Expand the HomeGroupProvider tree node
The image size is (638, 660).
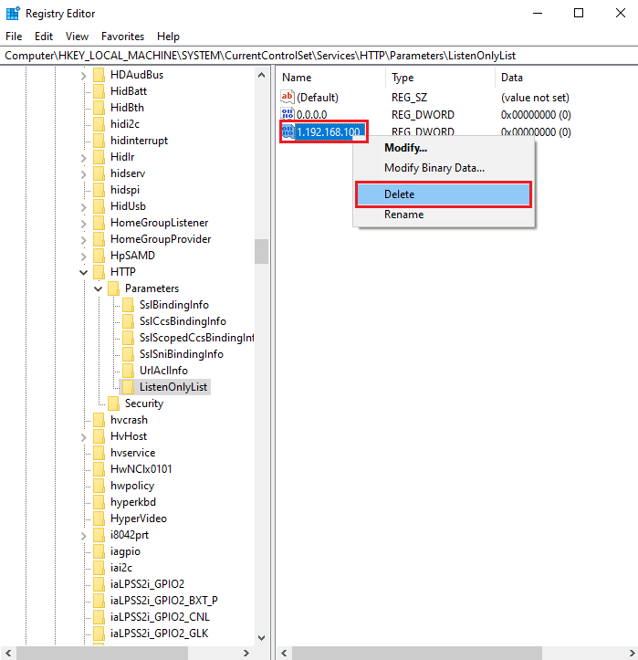coord(83,240)
